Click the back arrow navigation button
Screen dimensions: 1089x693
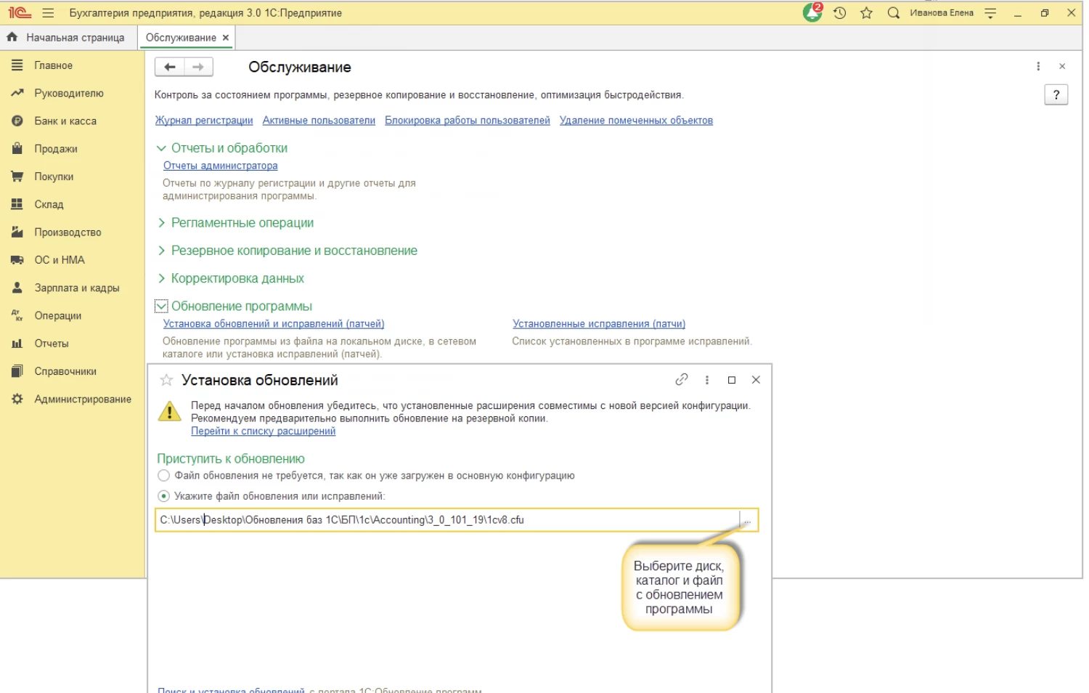(170, 67)
